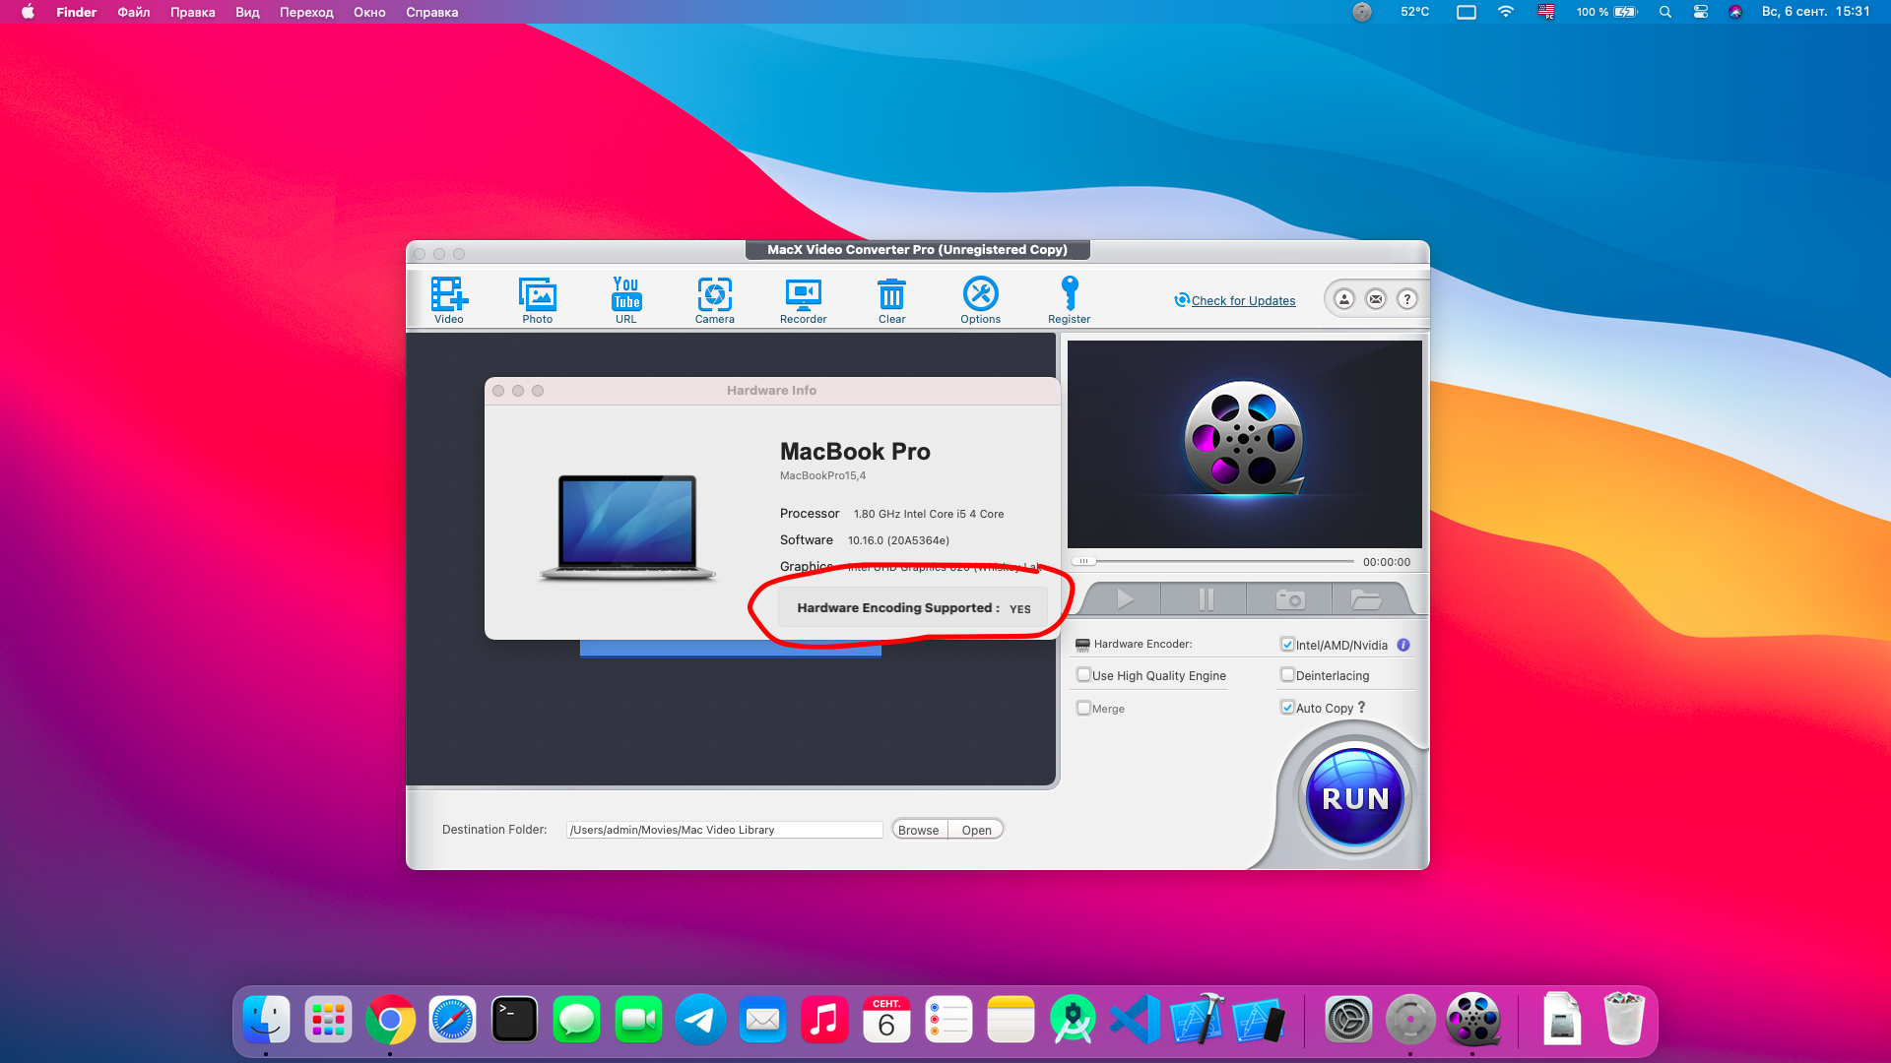Image resolution: width=1891 pixels, height=1063 pixels.
Task: Open the output folder icon
Action: pyautogui.click(x=1365, y=599)
